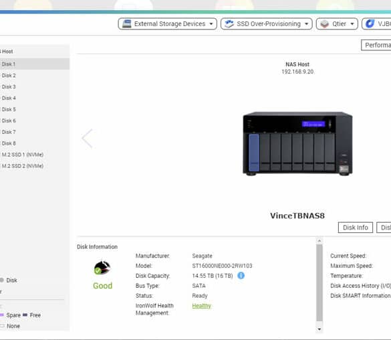Viewport: 391px width, 340px height.
Task: Select Disk 5 in the sidebar
Action: click(35, 109)
